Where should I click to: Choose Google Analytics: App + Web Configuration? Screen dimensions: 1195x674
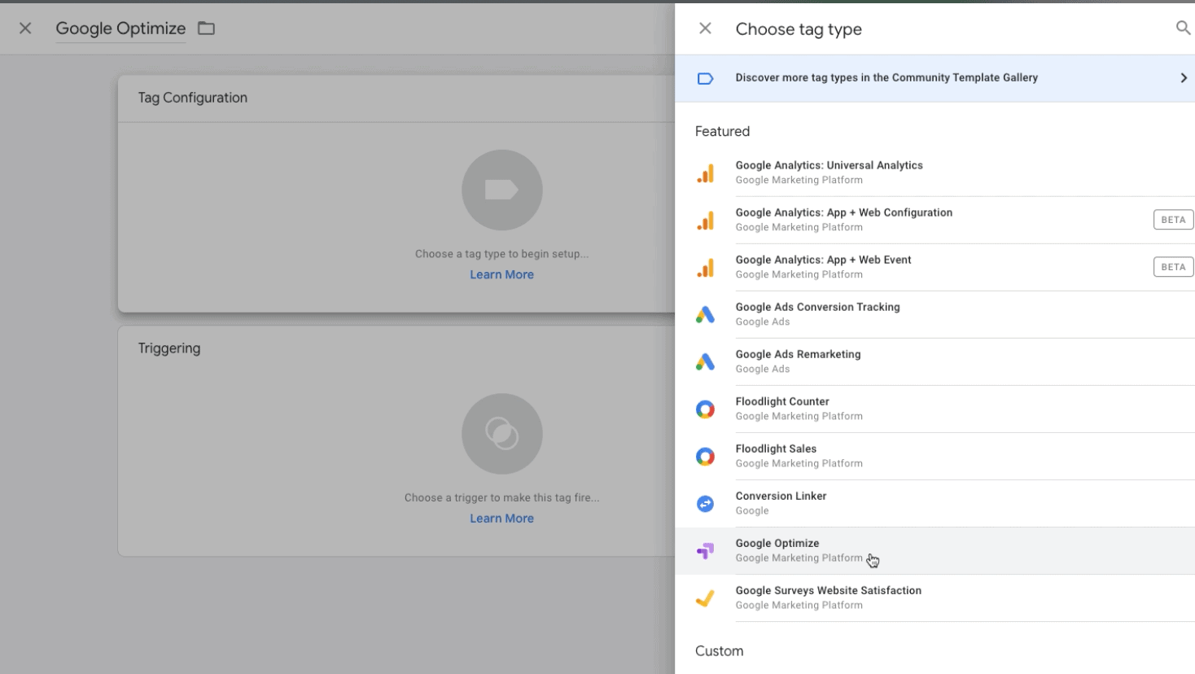coord(935,220)
